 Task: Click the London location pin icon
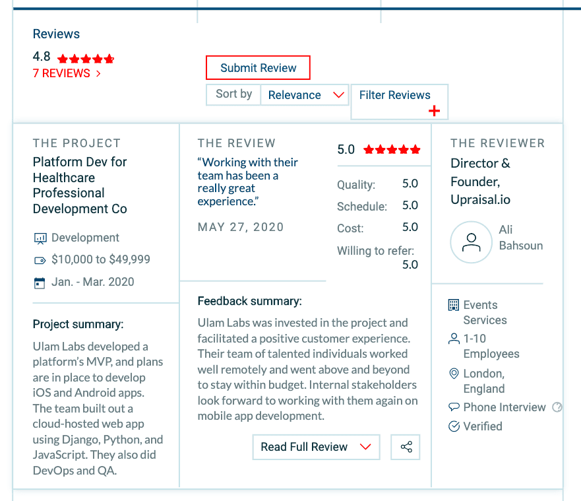(x=454, y=374)
